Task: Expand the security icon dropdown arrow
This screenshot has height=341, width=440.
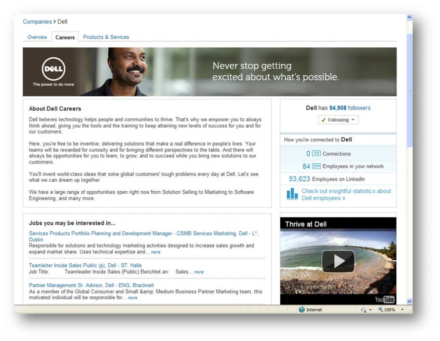Action: point(370,310)
